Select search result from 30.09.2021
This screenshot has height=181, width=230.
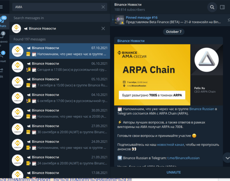click(x=60, y=114)
